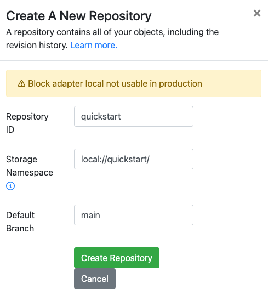Focus the Default Branch input field

tap(134, 215)
